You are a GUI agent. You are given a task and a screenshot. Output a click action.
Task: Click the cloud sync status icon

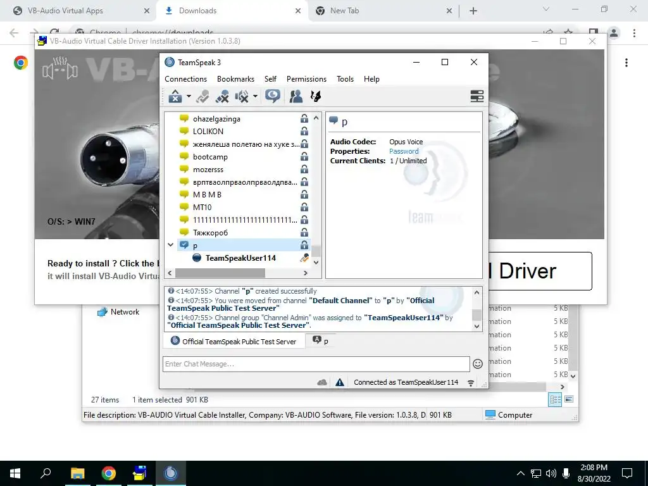click(x=322, y=383)
